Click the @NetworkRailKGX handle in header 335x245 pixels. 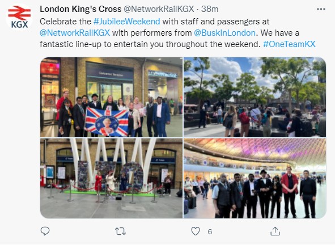(159, 9)
